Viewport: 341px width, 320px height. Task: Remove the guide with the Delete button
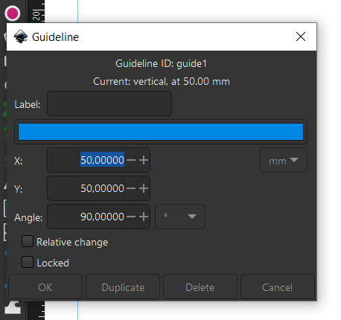click(x=200, y=287)
